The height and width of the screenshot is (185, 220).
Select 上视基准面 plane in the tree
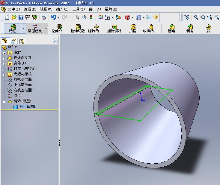tap(20, 85)
